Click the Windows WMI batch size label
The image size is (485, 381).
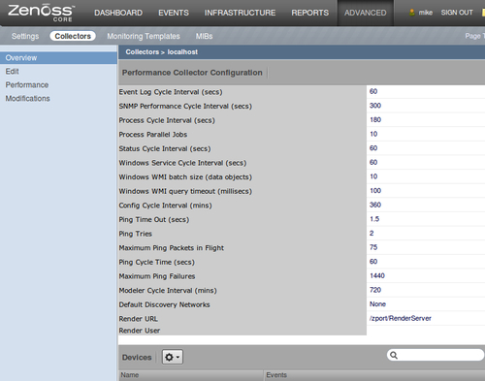[x=185, y=177]
